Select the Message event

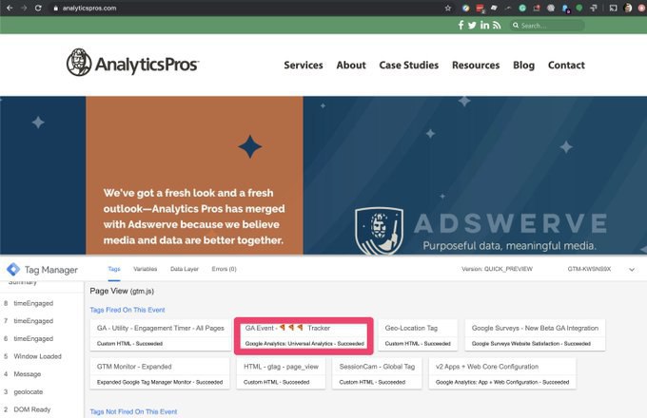click(x=28, y=374)
